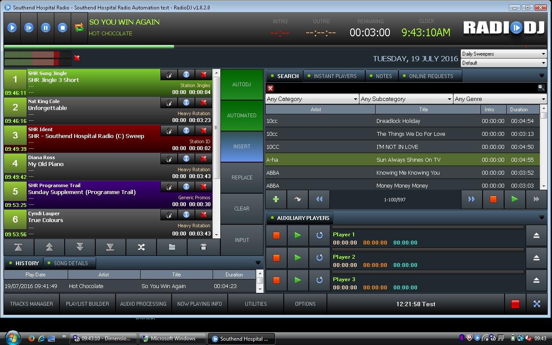This screenshot has height=345, width=552.
Task: Open the Any Category dropdown
Action: coord(312,99)
